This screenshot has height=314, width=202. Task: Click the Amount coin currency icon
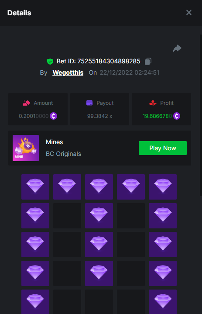tap(53, 116)
